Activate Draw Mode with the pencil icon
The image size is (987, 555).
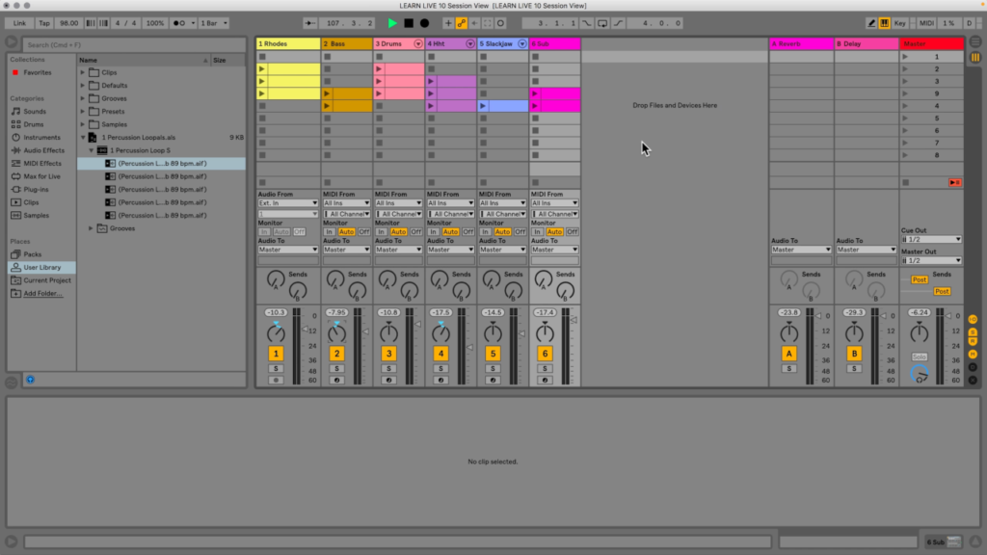[872, 22]
